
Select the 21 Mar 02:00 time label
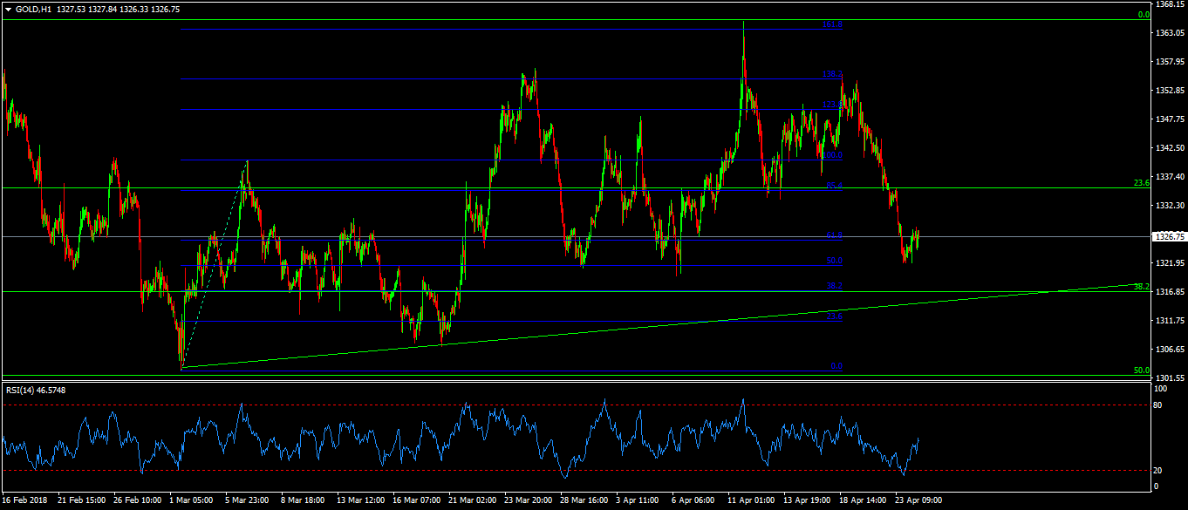[472, 501]
